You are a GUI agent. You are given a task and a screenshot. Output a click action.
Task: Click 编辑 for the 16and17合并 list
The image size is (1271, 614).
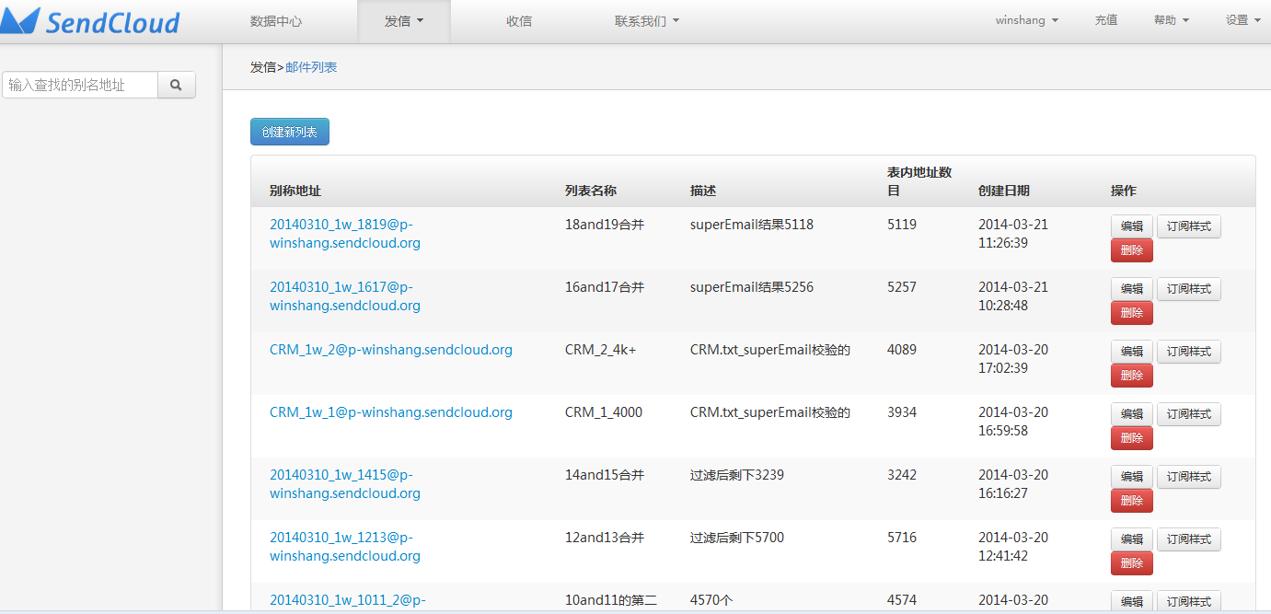pyautogui.click(x=1132, y=289)
